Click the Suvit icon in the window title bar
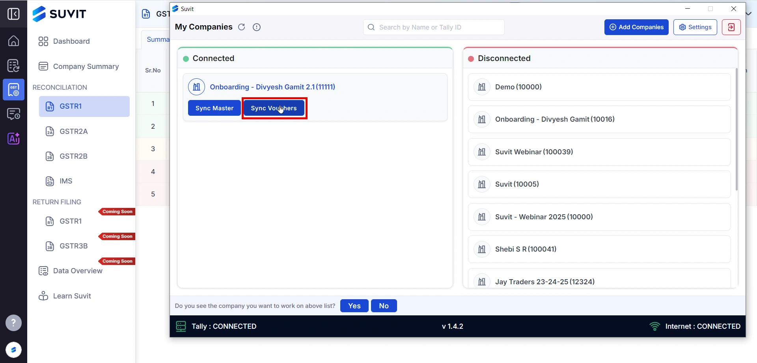The width and height of the screenshot is (757, 363). (x=175, y=9)
